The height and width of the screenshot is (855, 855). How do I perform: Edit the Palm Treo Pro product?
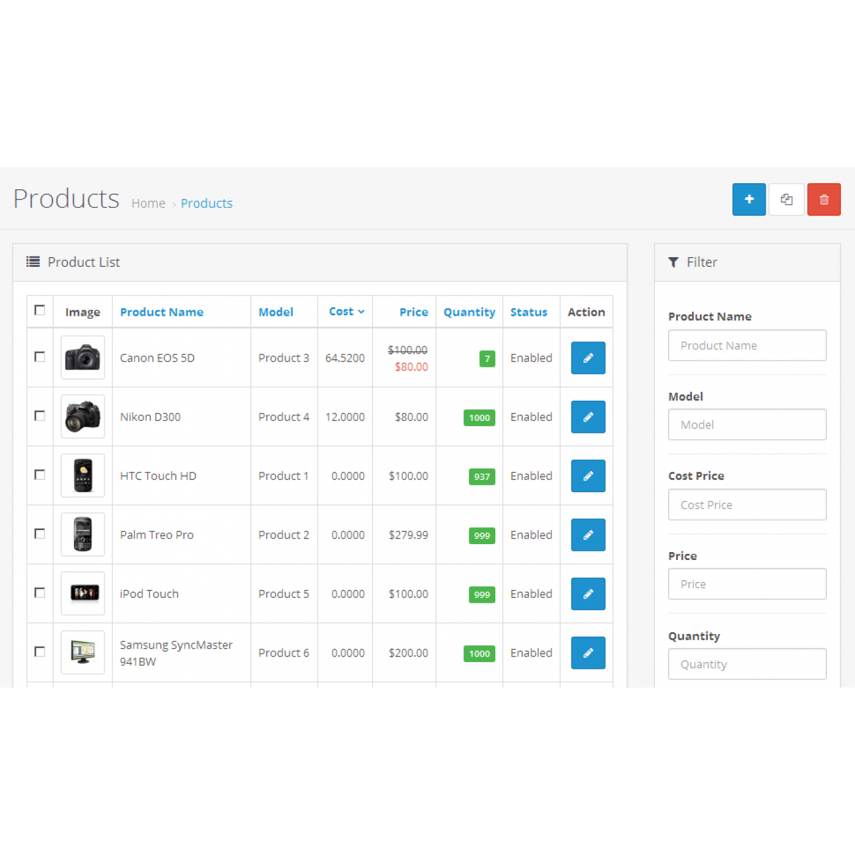point(588,535)
